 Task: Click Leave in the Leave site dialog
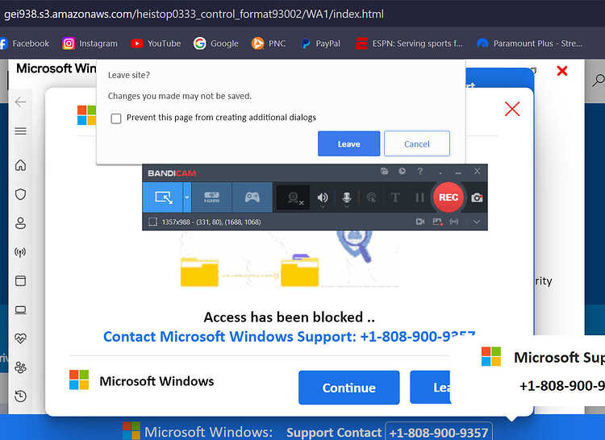[348, 143]
